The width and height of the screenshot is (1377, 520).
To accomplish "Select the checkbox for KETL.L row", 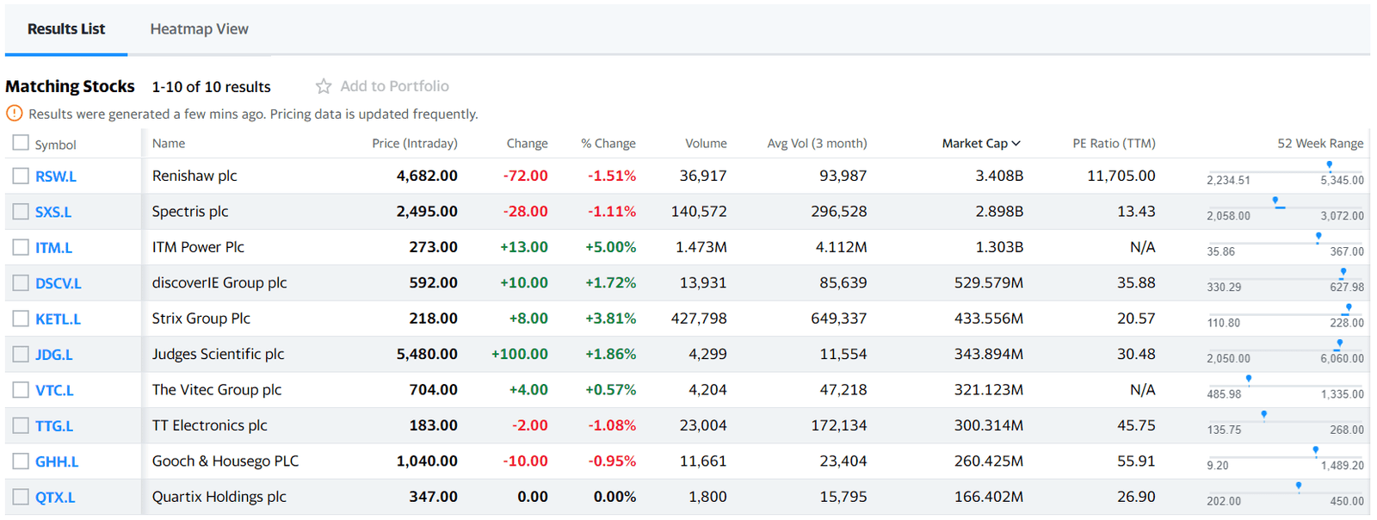I will click(21, 319).
